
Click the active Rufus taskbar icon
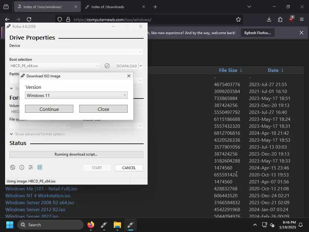pyautogui.click(x=130, y=225)
